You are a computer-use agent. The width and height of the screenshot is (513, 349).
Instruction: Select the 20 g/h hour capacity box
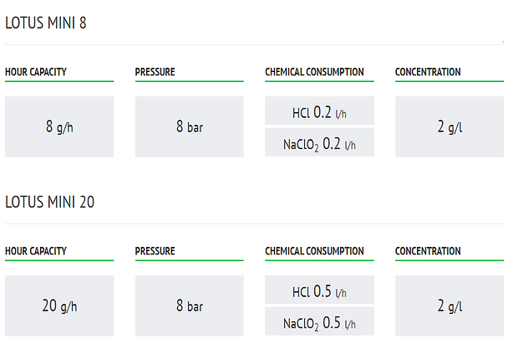[x=59, y=305]
